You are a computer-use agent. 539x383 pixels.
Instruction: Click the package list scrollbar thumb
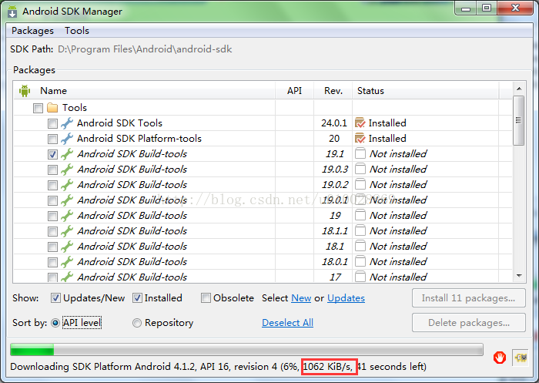pos(519,120)
